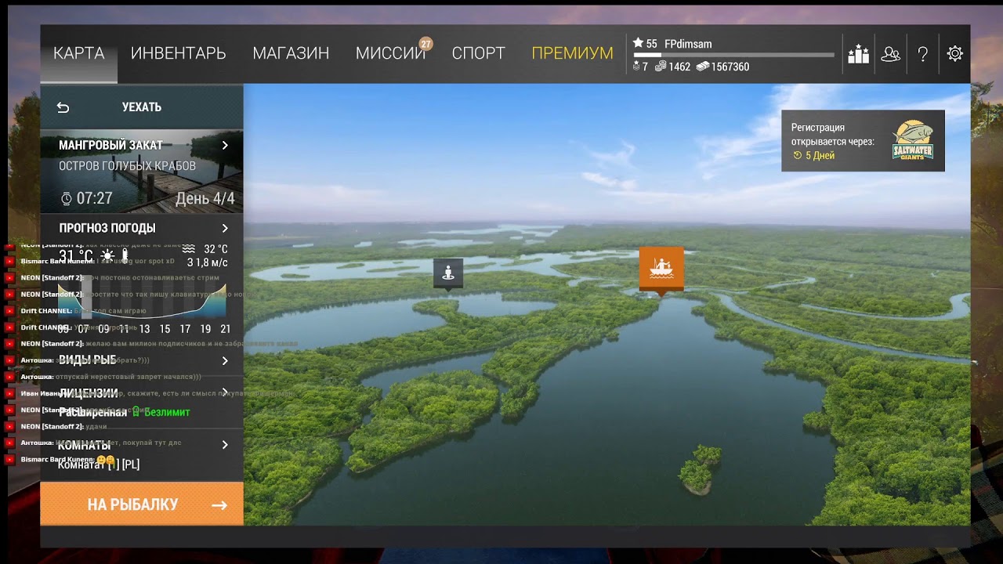Click the Безлимит license label
Viewport: 1003px width, 564px height.
(x=167, y=412)
